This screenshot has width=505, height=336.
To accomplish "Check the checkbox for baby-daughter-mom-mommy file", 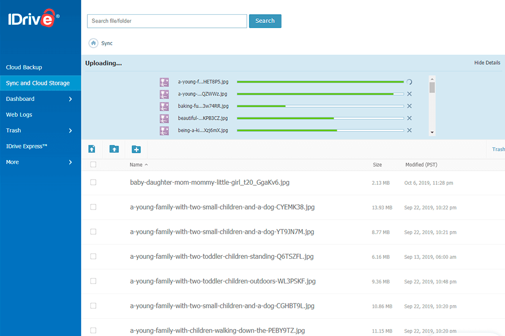I will coord(93,182).
